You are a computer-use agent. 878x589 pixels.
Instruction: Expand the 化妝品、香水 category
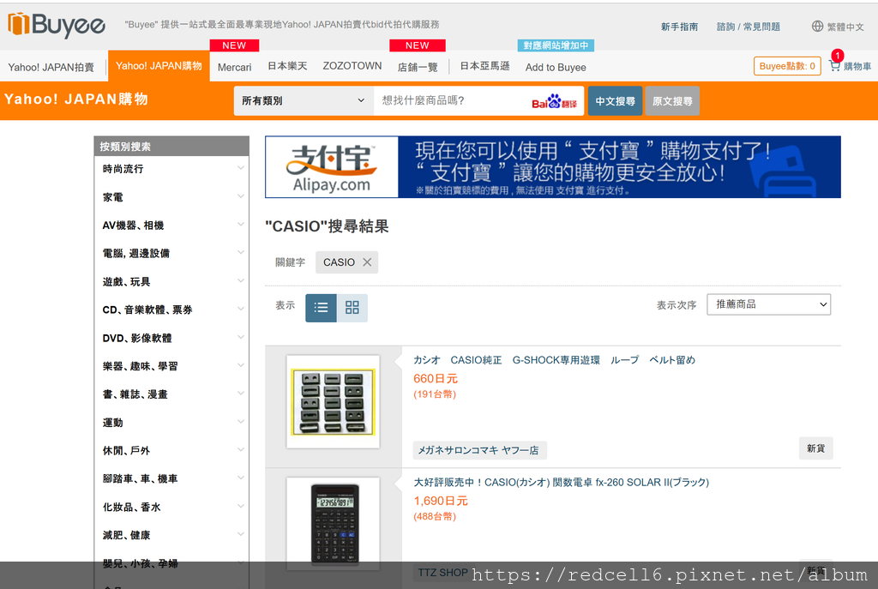(x=171, y=507)
